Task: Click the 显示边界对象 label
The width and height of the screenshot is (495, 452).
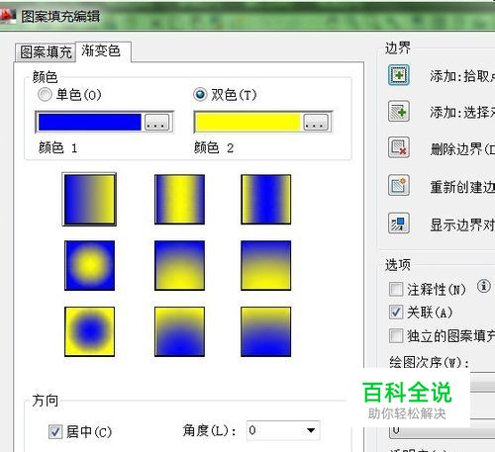Action: coord(462,225)
